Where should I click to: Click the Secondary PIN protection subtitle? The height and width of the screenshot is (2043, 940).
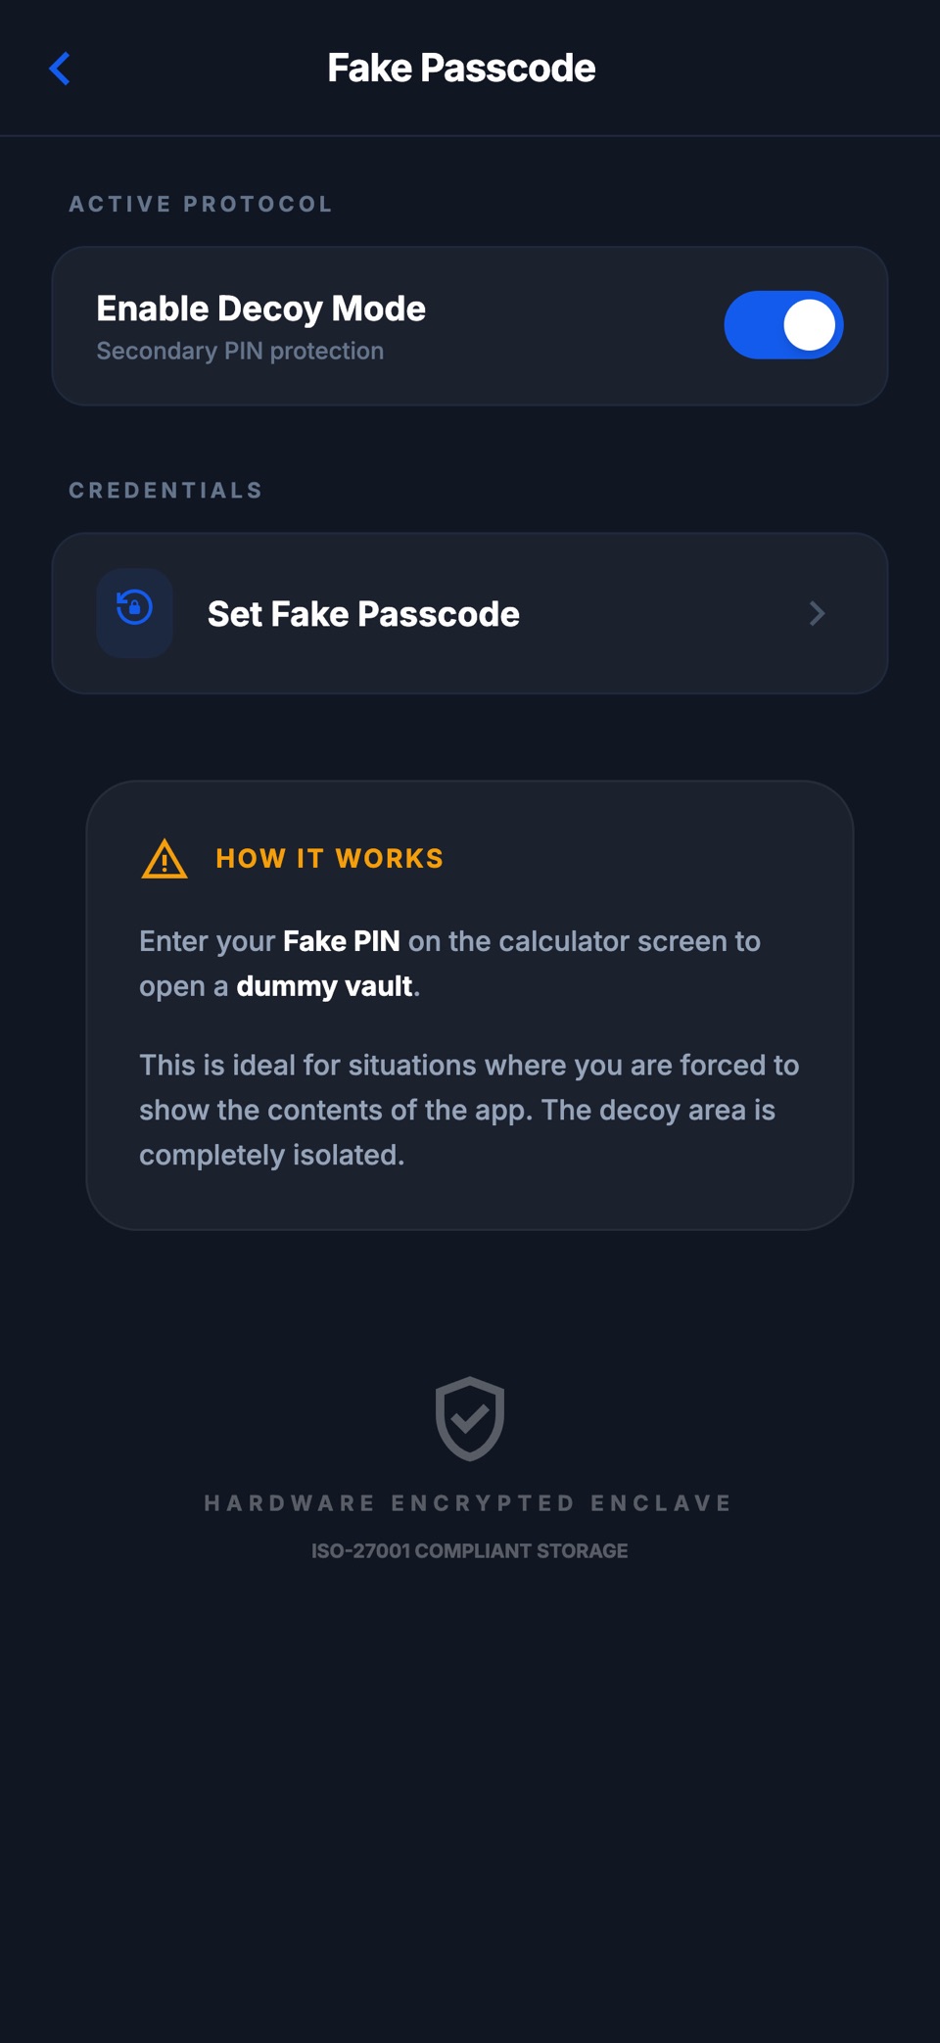[240, 351]
